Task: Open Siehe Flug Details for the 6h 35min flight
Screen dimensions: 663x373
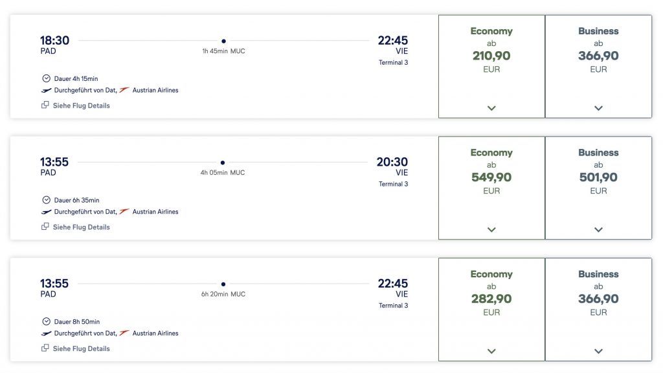Action: (81, 227)
